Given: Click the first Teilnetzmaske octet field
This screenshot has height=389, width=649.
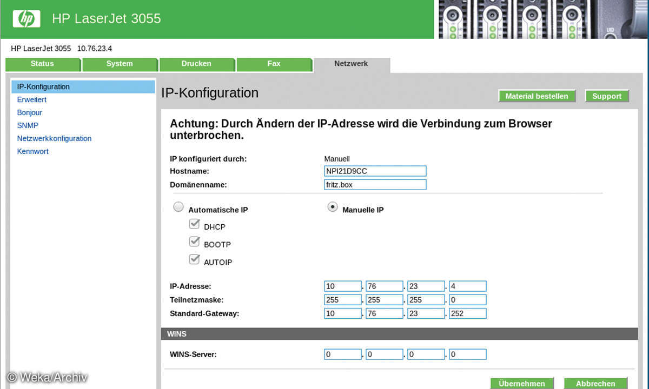Looking at the screenshot, I should click(x=343, y=300).
